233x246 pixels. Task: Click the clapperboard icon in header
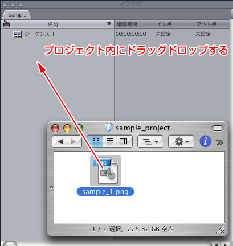pos(6,24)
